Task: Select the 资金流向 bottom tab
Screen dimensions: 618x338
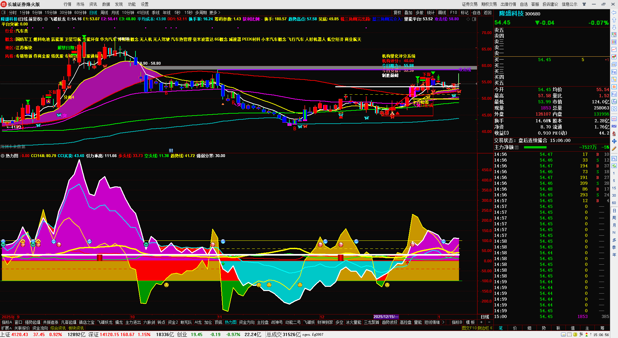Action: tap(40, 328)
